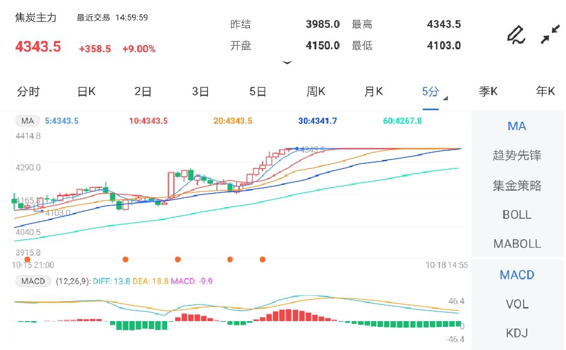Image resolution: width=566 pixels, height=350 pixels.
Task: Select the 5分 interval tab
Action: tap(430, 91)
